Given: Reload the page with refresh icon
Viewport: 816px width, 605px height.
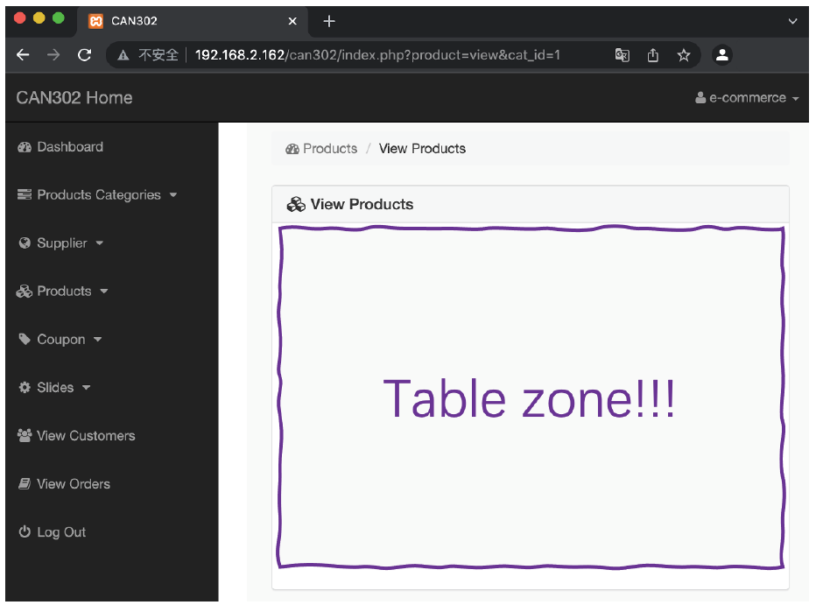Looking at the screenshot, I should [84, 55].
